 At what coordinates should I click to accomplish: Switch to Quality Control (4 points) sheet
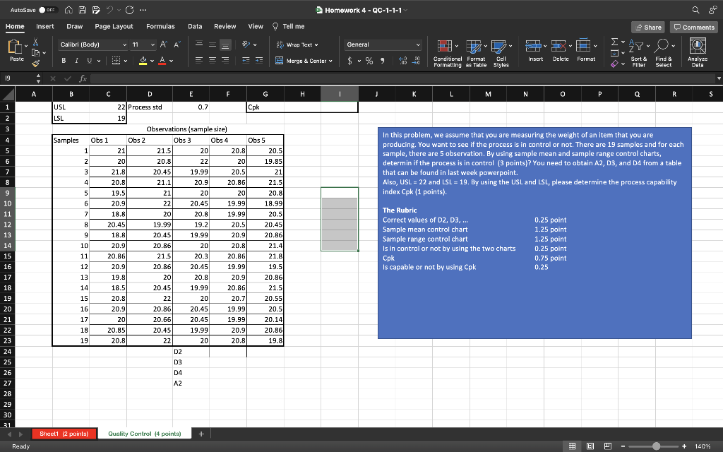pyautogui.click(x=144, y=433)
